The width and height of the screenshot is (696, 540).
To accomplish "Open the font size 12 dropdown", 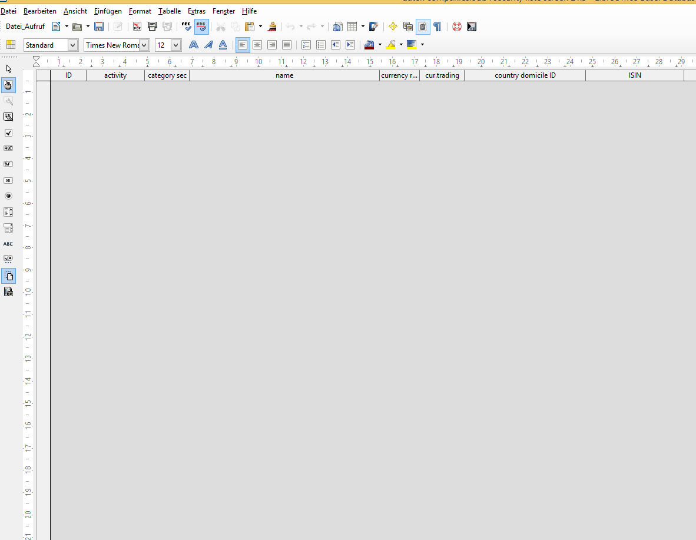I will pyautogui.click(x=176, y=45).
